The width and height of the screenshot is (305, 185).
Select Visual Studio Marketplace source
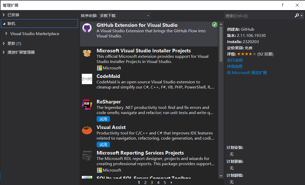click(35, 34)
